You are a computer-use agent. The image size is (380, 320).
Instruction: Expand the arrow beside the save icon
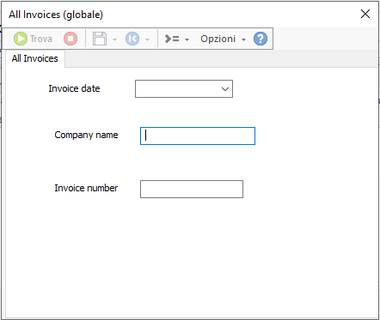coord(114,39)
